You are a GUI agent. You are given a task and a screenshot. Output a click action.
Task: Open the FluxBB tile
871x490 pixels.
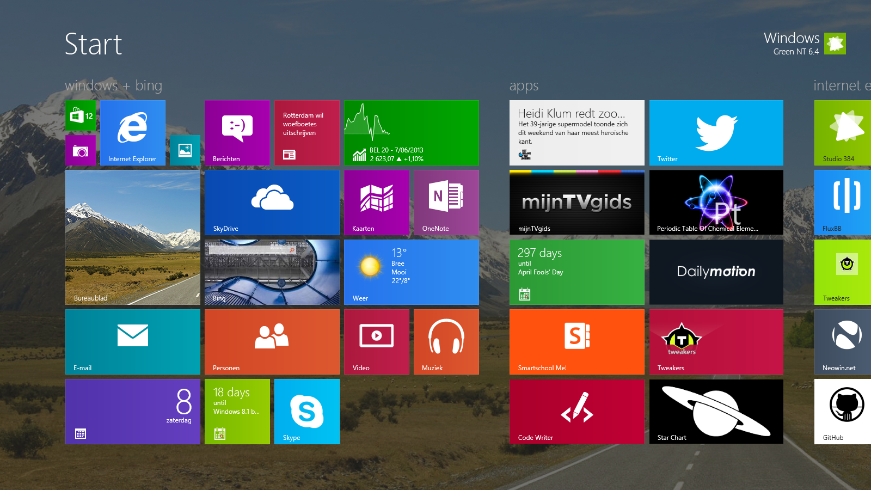coord(843,203)
